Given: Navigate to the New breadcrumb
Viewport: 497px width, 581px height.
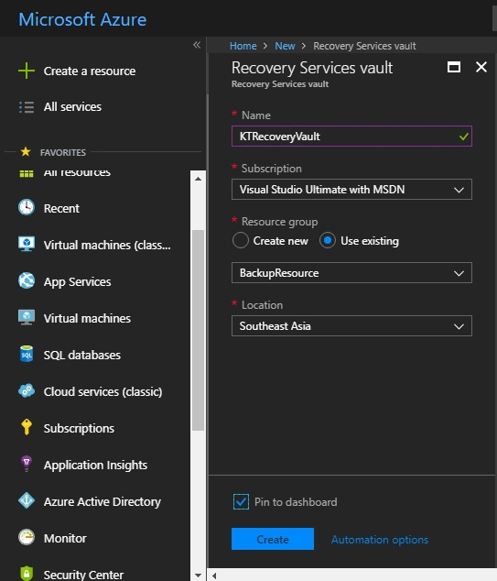Looking at the screenshot, I should (x=285, y=46).
